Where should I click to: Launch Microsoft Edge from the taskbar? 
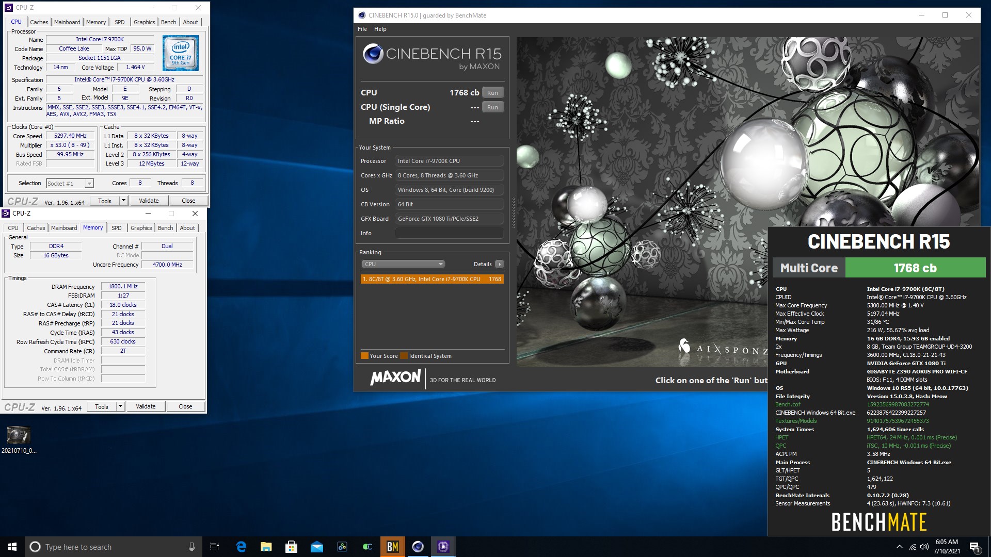(241, 547)
